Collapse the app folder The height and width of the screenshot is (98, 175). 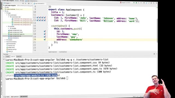(5, 13)
